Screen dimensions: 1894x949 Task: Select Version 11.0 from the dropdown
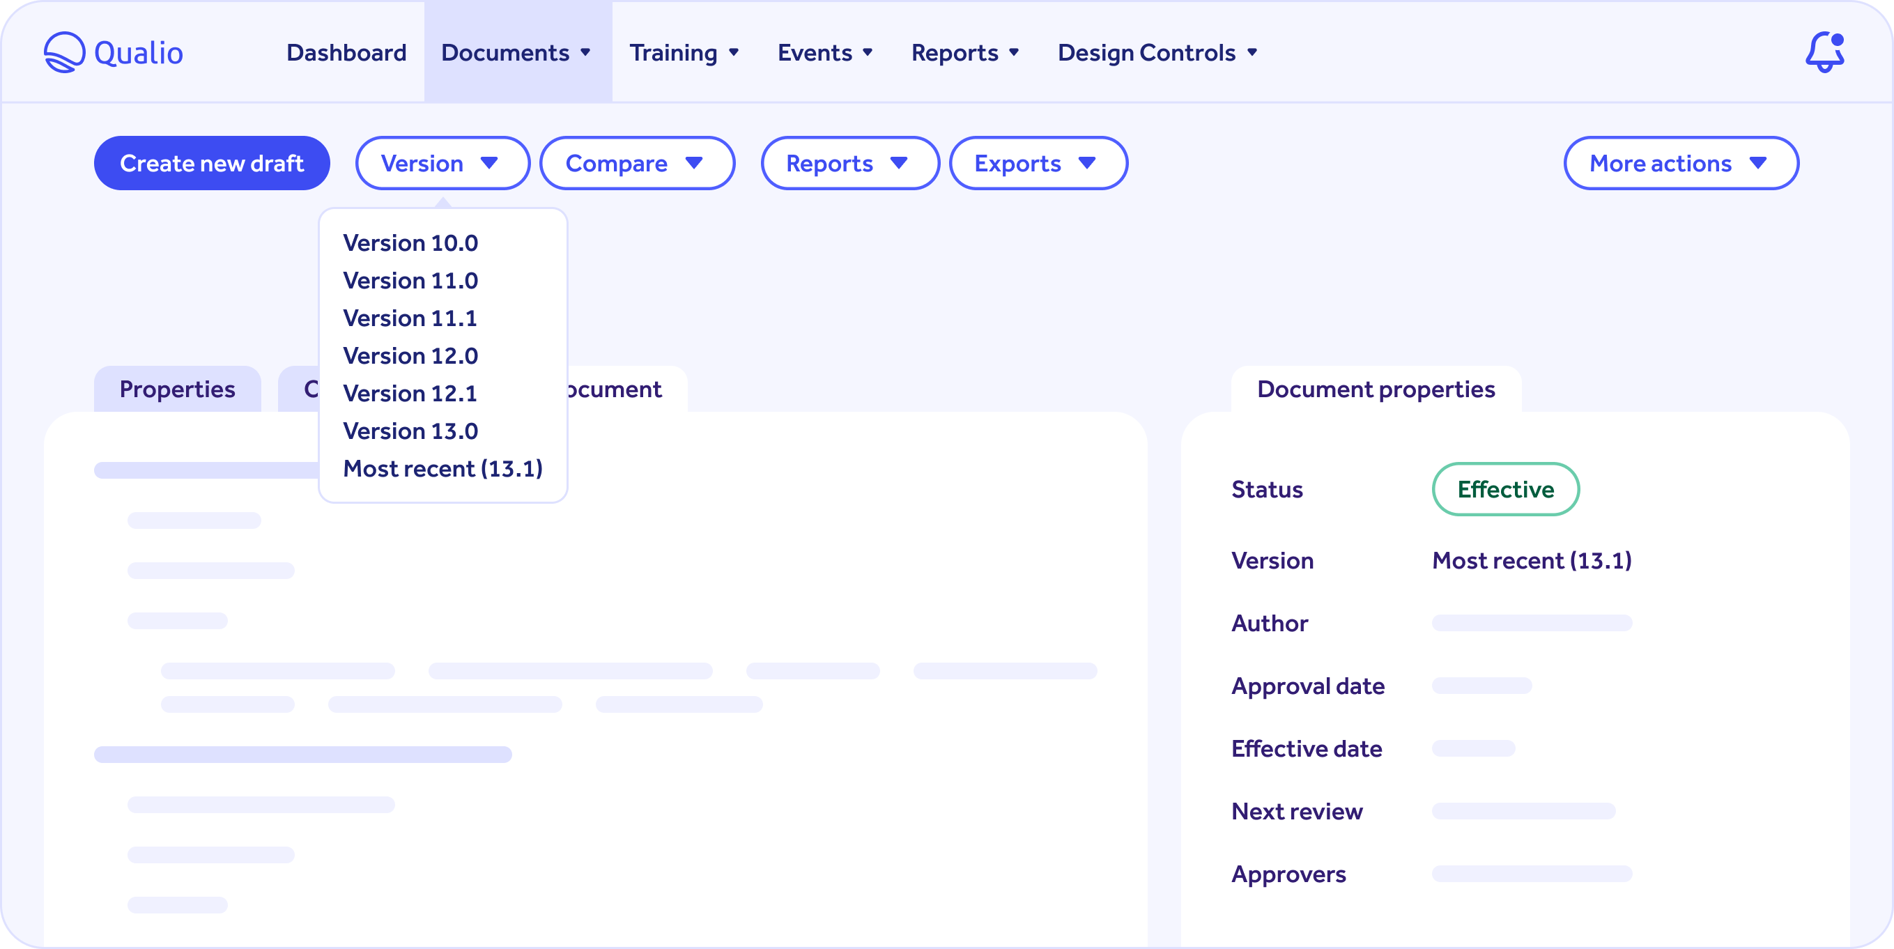click(410, 280)
